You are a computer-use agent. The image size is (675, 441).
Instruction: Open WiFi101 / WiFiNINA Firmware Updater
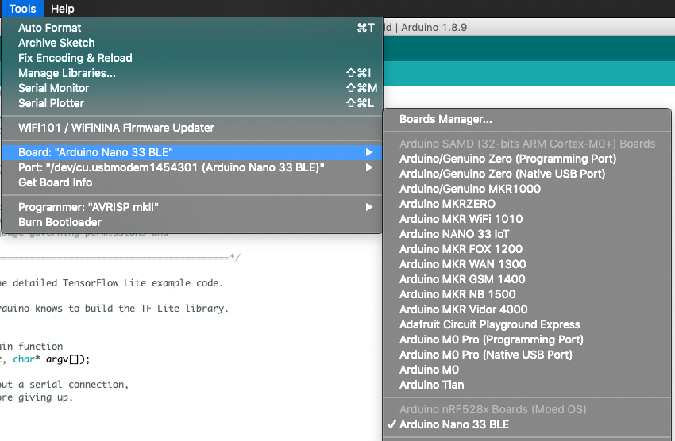(116, 128)
